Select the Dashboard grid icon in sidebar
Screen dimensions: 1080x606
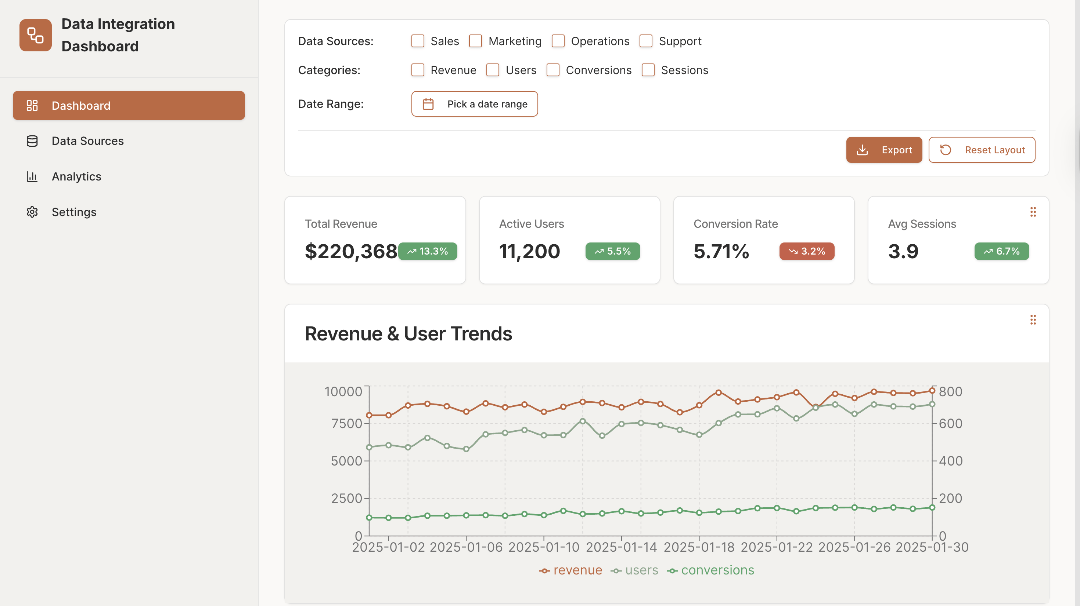pos(32,106)
